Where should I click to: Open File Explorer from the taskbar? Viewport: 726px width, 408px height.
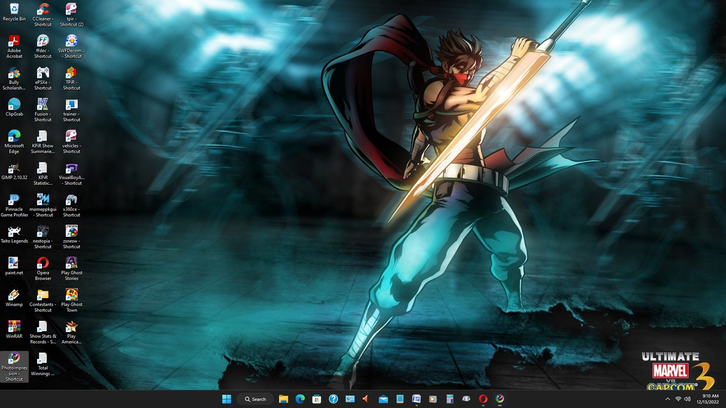283,399
